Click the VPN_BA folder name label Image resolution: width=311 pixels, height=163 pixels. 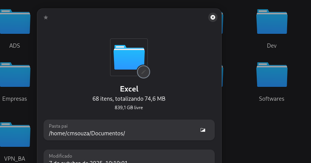coord(15,158)
